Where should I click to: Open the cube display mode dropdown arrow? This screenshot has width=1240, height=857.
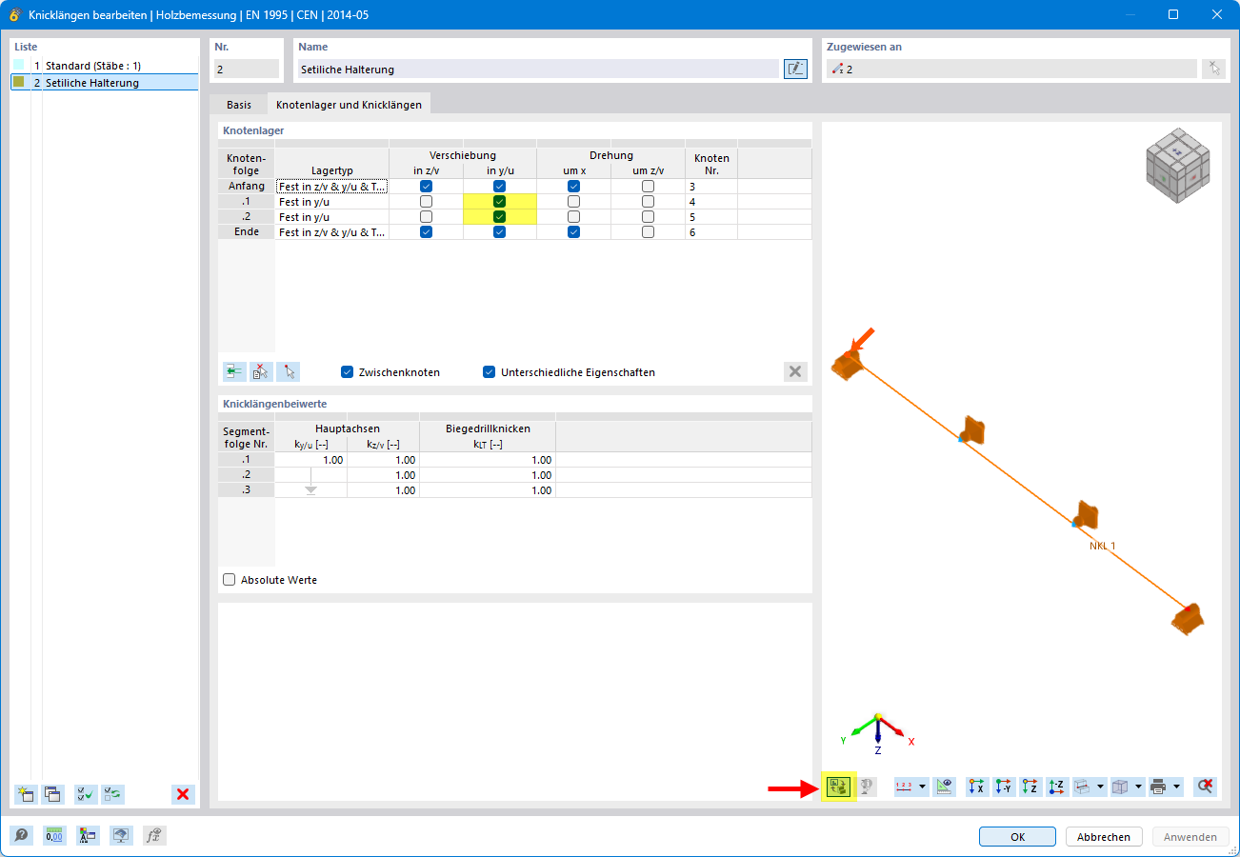pyautogui.click(x=1139, y=787)
